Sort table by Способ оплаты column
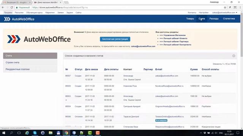The width and height of the screenshot is (243, 136). tap(210, 70)
